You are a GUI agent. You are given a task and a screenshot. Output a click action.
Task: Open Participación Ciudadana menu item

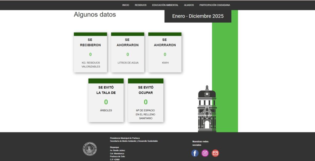coord(215,5)
